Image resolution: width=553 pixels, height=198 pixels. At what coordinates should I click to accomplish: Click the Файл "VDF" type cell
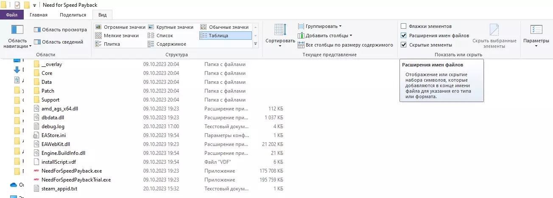218,162
